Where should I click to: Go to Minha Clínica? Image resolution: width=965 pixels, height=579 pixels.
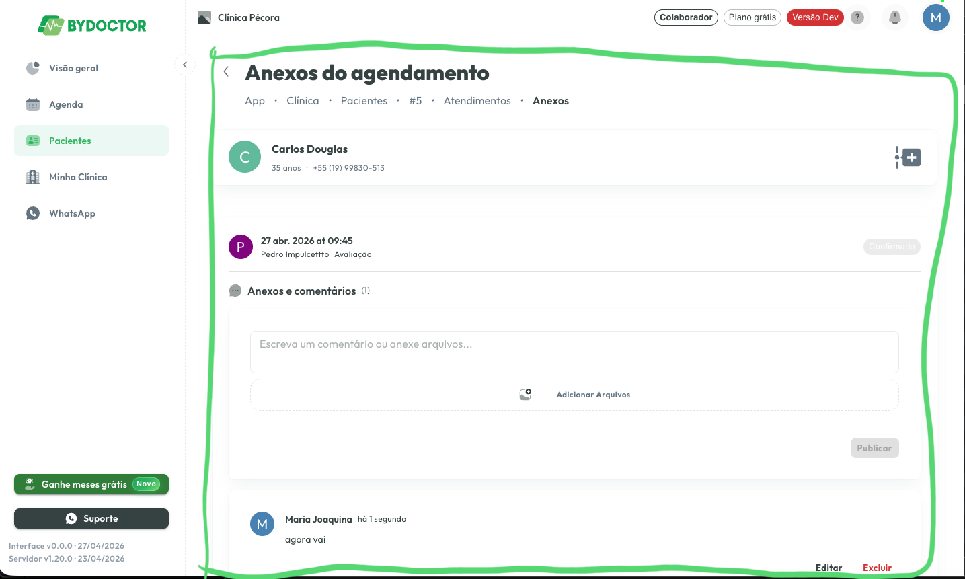(91, 177)
